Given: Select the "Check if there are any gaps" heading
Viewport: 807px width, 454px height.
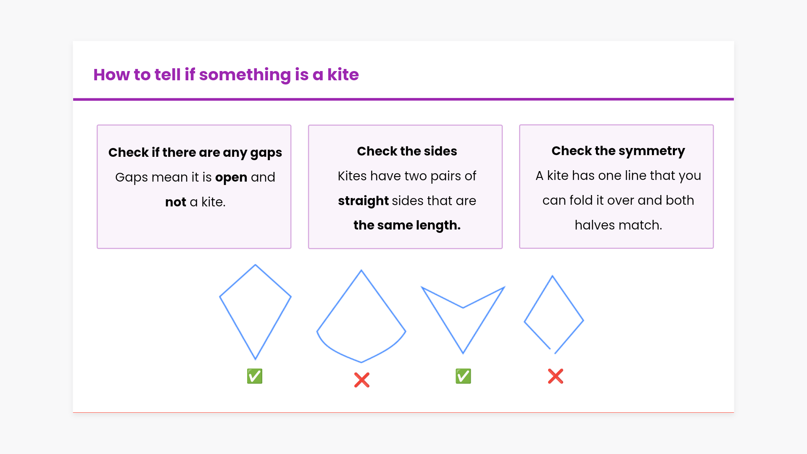Looking at the screenshot, I should click(x=195, y=152).
